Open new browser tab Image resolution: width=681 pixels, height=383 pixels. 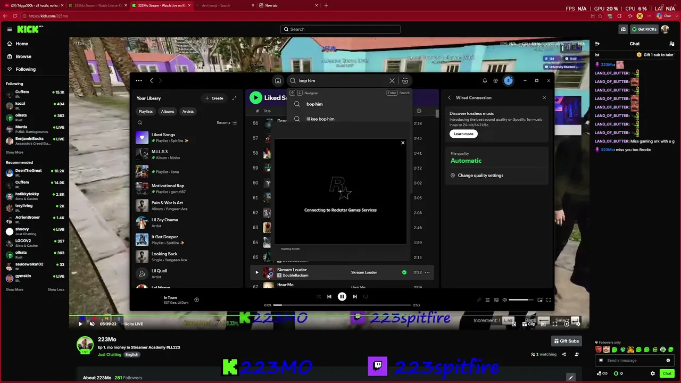326,5
